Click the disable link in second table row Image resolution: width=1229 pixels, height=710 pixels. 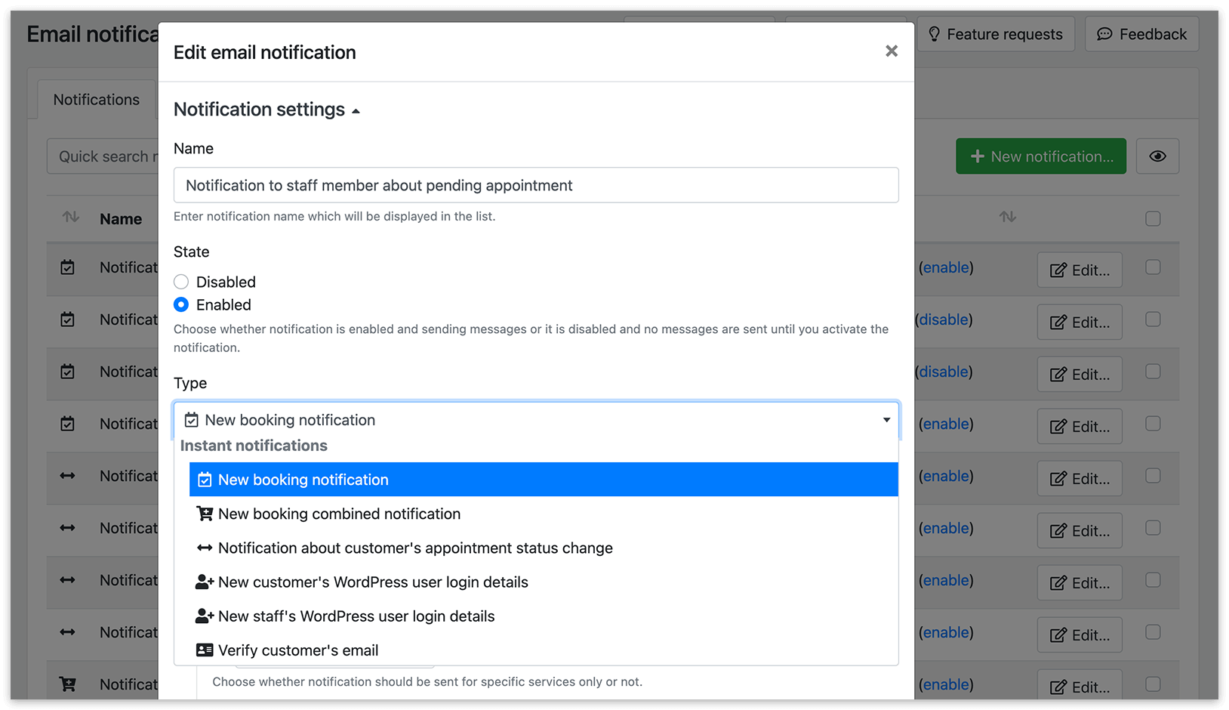[944, 319]
